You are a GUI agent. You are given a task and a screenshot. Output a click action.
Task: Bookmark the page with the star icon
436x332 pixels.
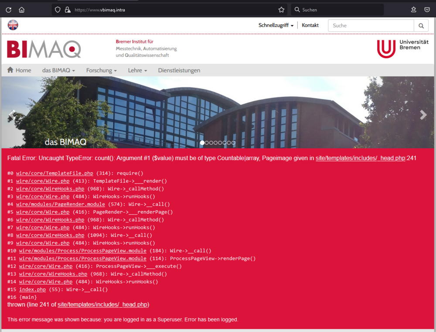[x=281, y=10]
